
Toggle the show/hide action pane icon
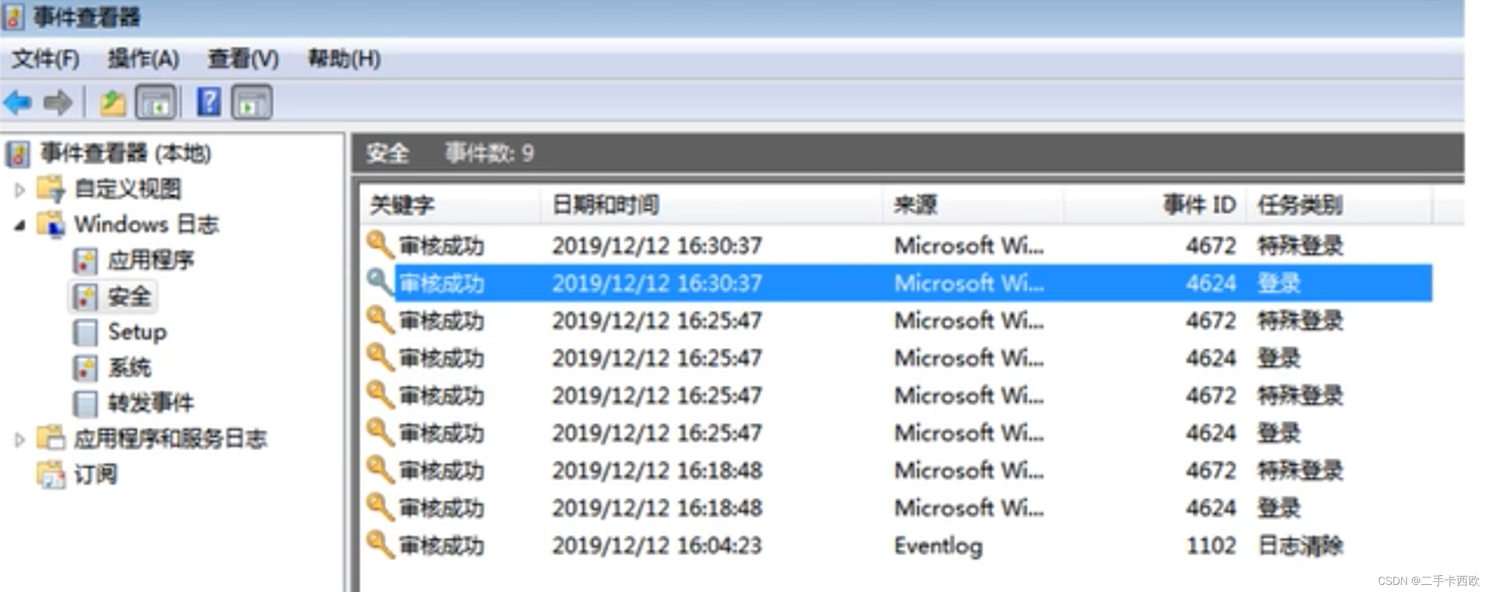[x=252, y=103]
